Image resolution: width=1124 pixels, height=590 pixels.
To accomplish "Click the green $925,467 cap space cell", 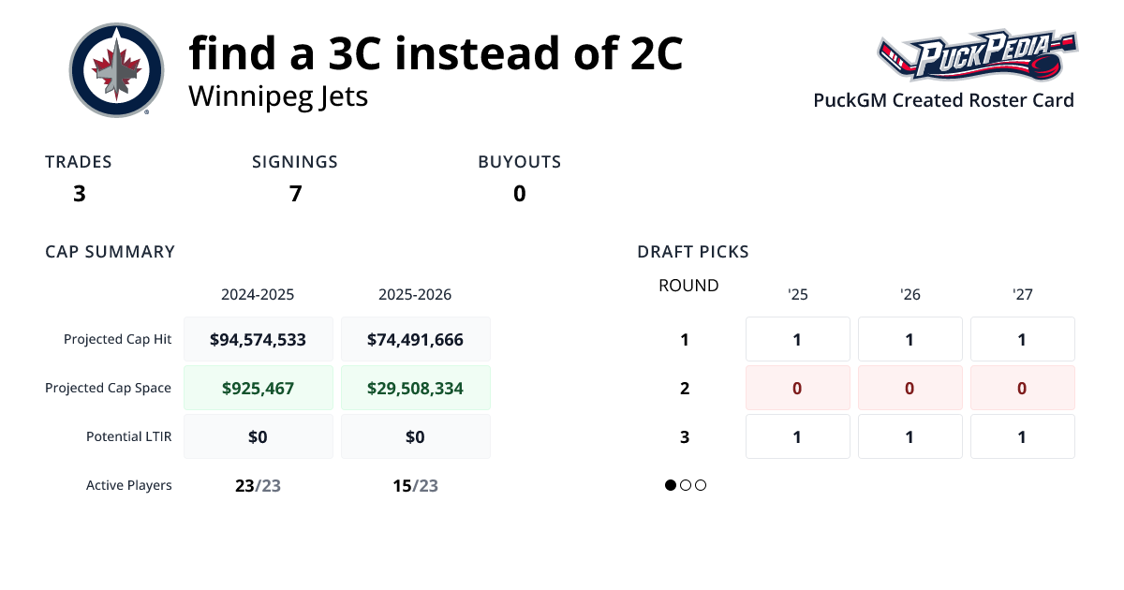I will pos(259,387).
